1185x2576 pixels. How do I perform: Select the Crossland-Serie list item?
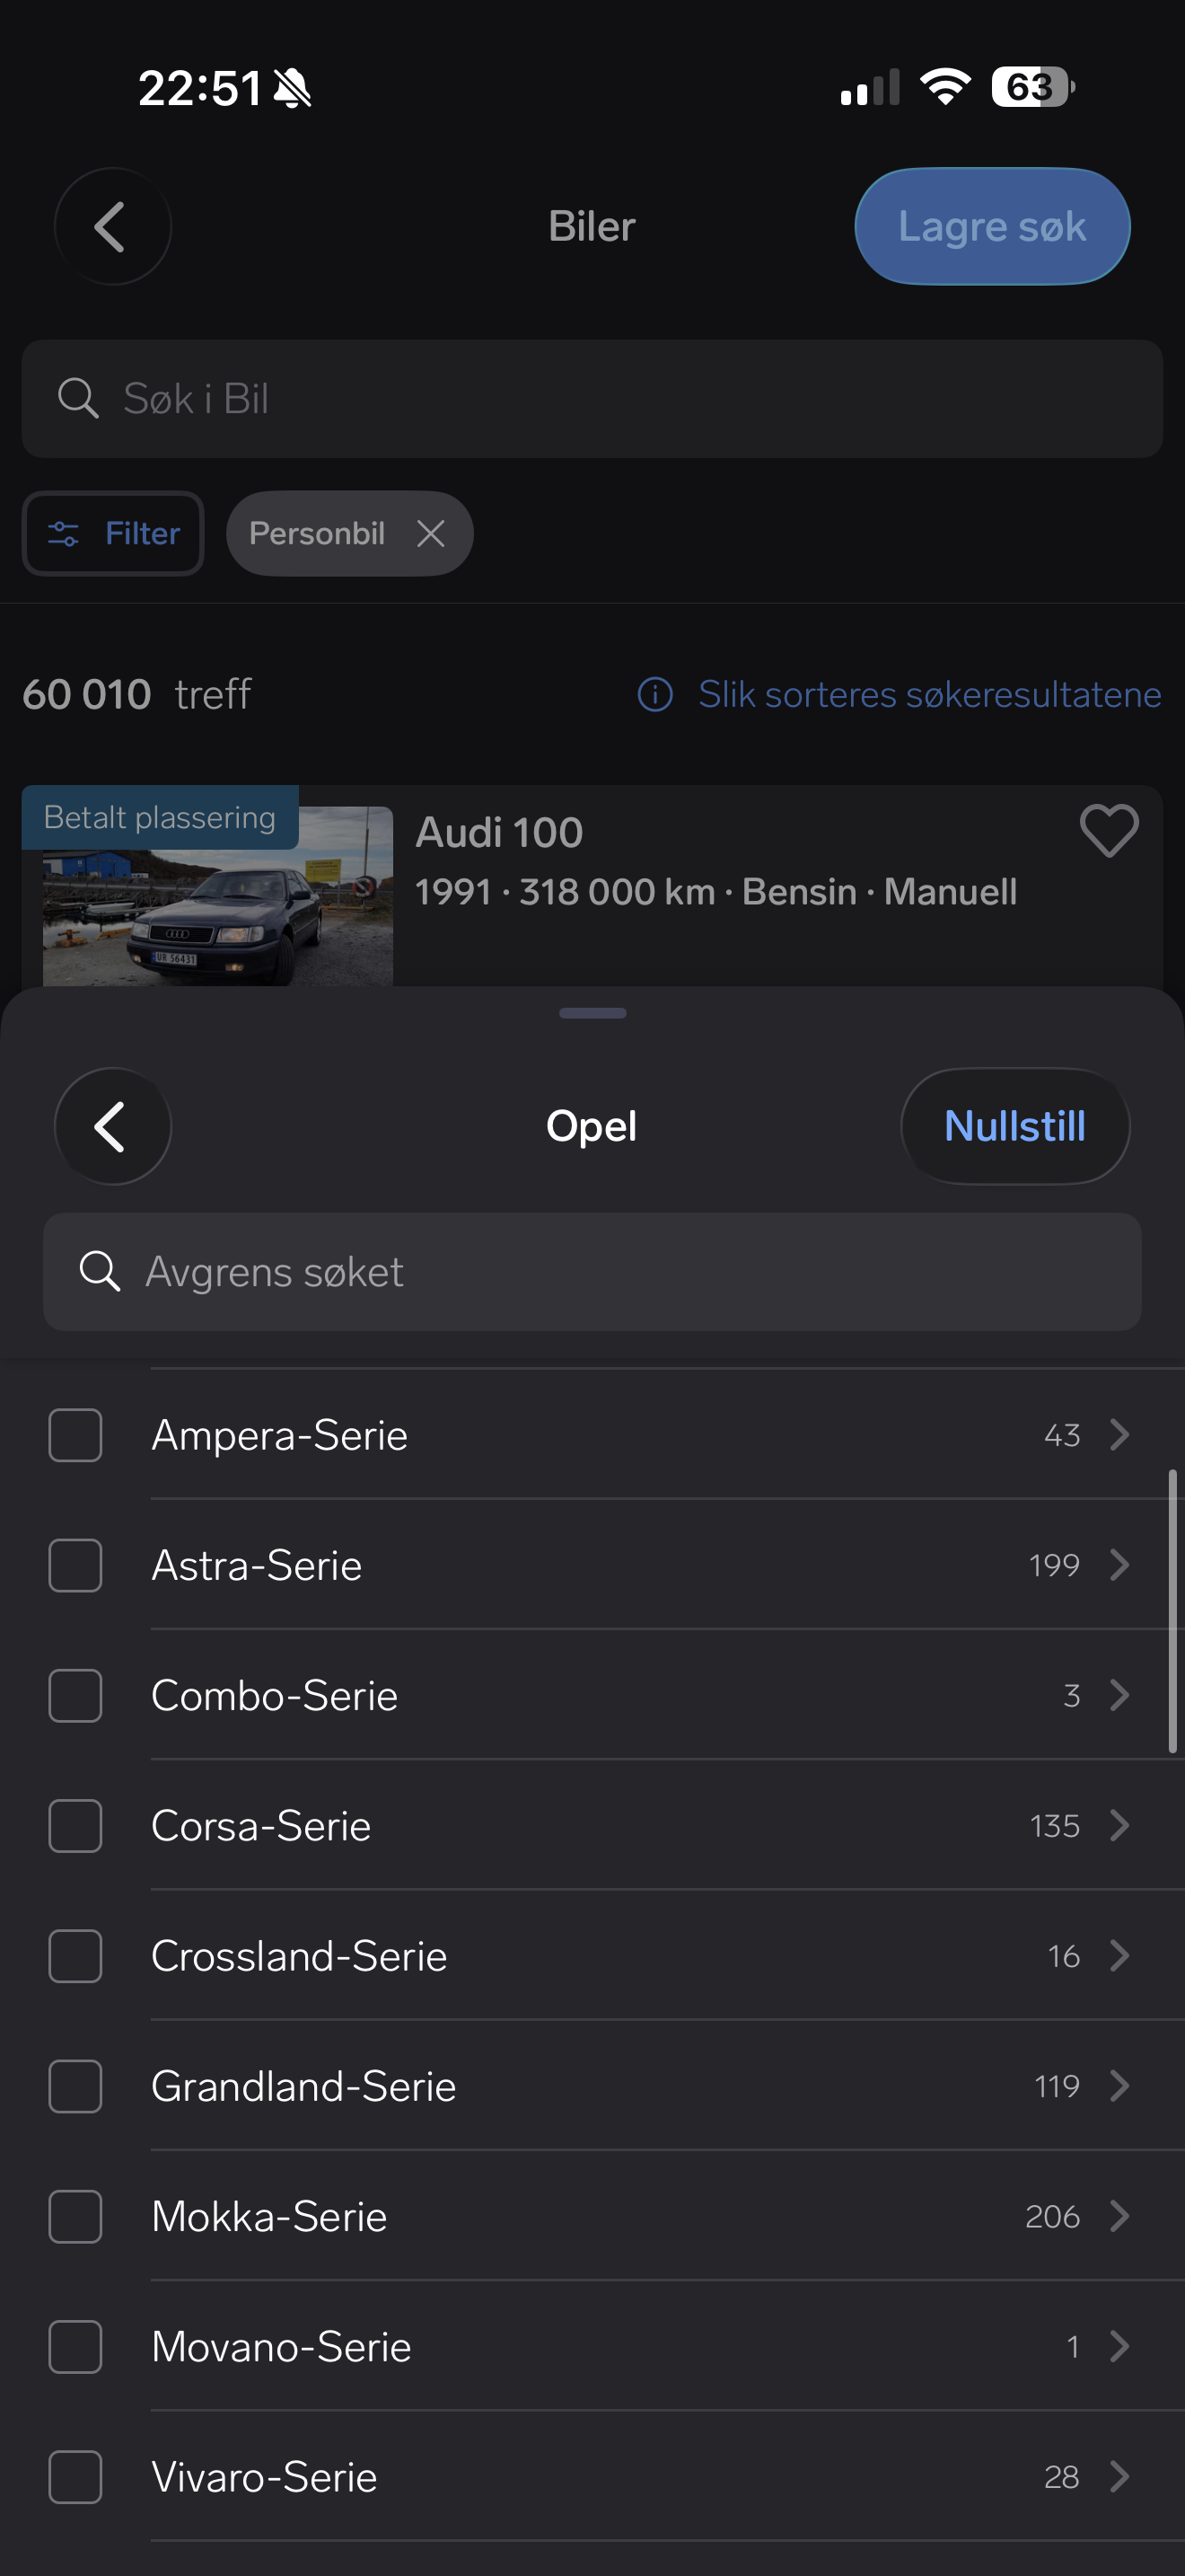300,1956
